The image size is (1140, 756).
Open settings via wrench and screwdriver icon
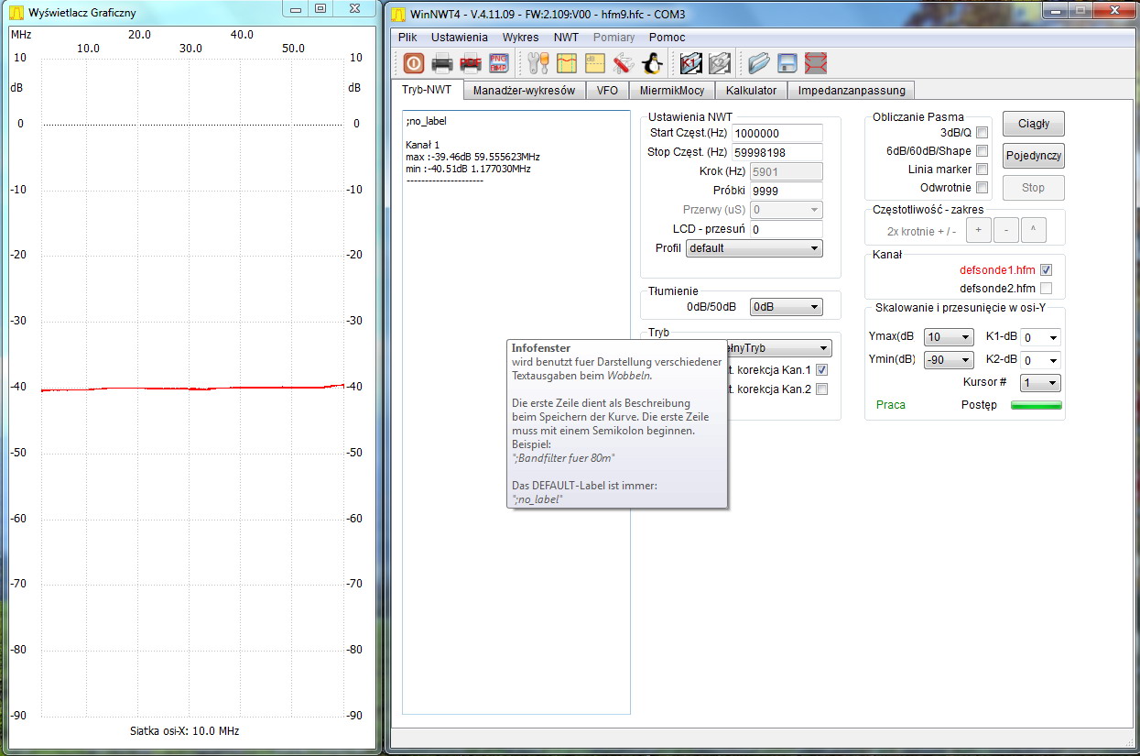pos(538,63)
